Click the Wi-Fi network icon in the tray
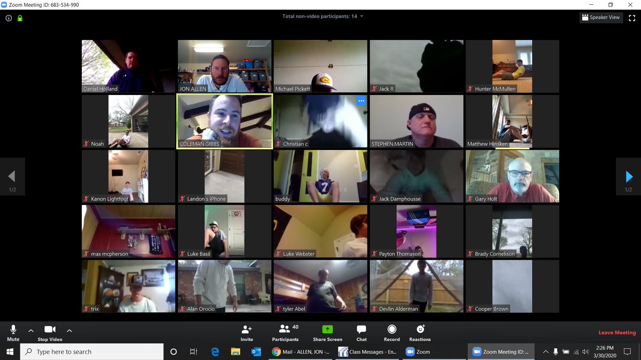The width and height of the screenshot is (641, 360). [x=576, y=351]
